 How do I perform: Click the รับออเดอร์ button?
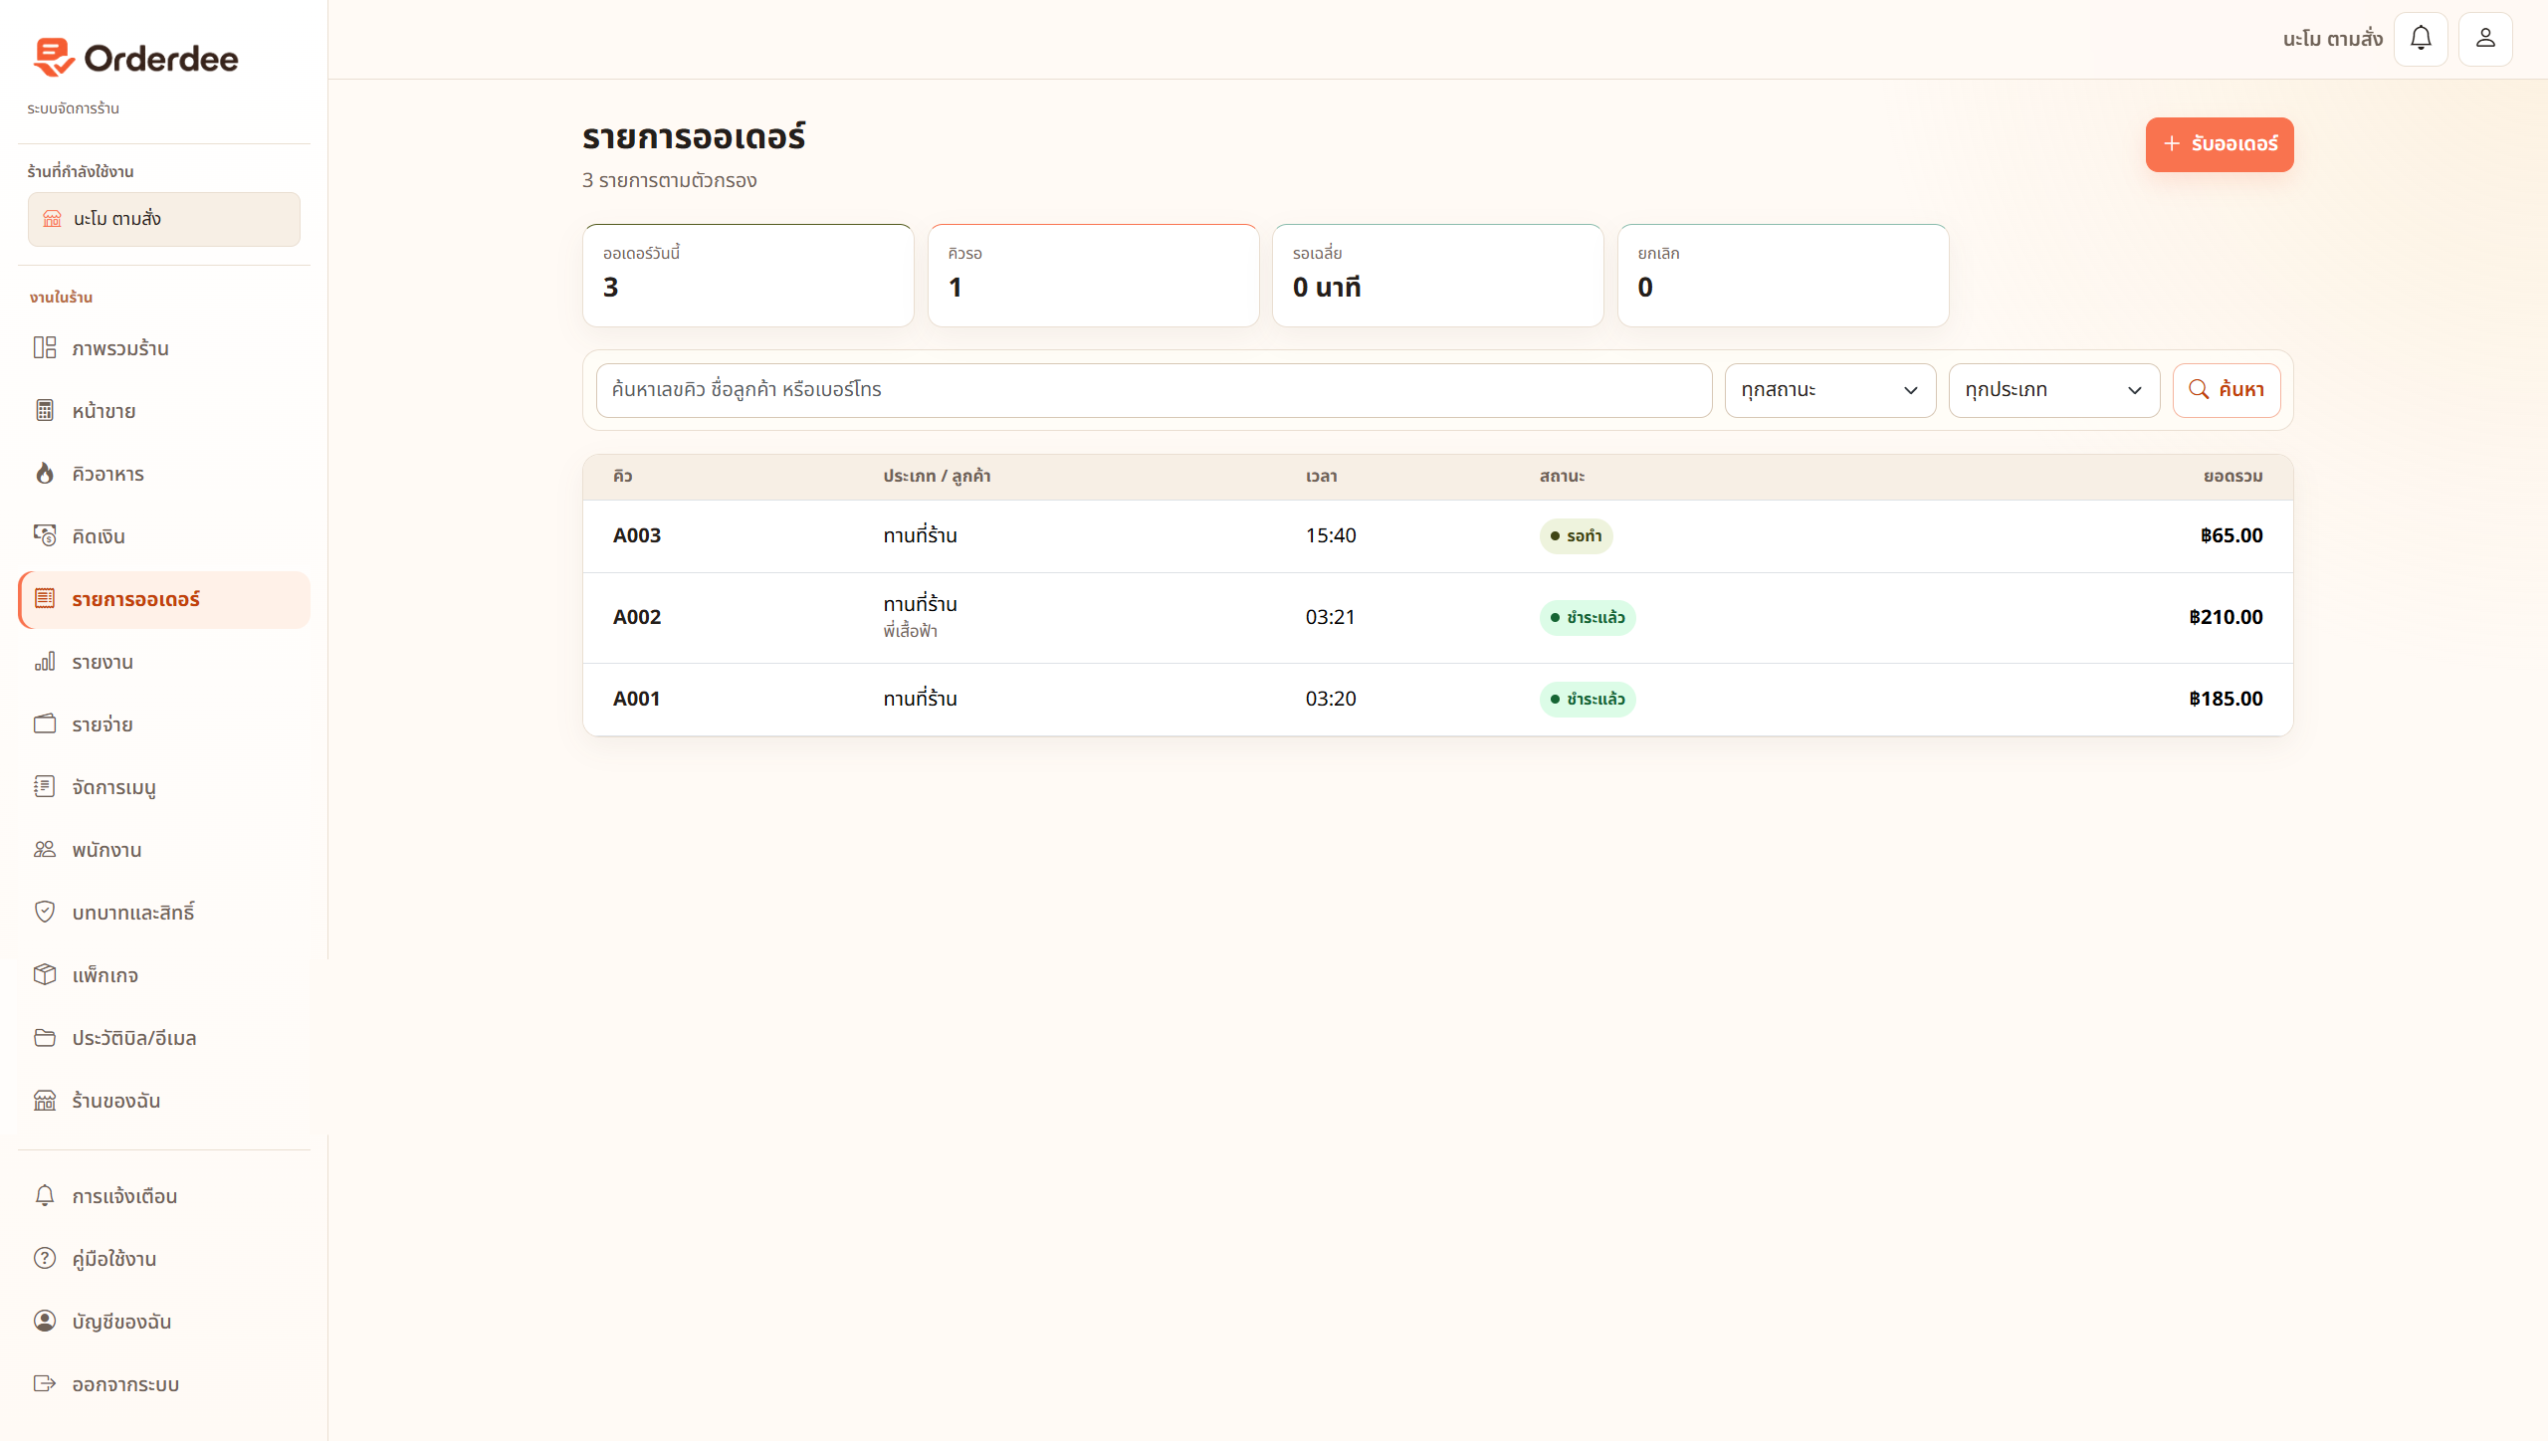tap(2220, 144)
